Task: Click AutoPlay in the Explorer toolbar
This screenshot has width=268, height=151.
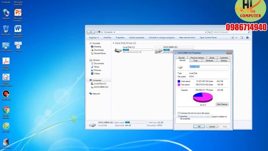Action: click(x=107, y=37)
